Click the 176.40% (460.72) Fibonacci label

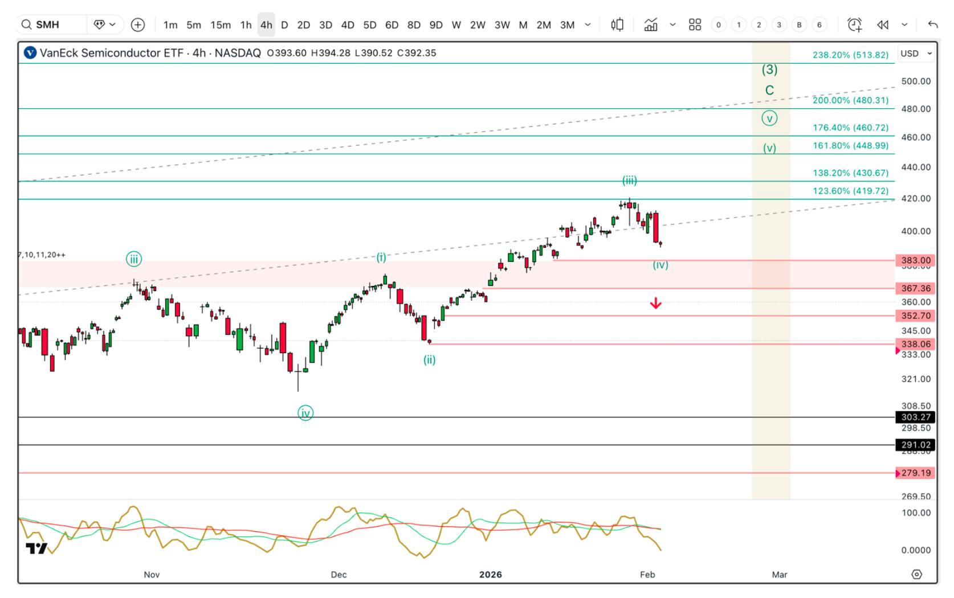point(850,128)
